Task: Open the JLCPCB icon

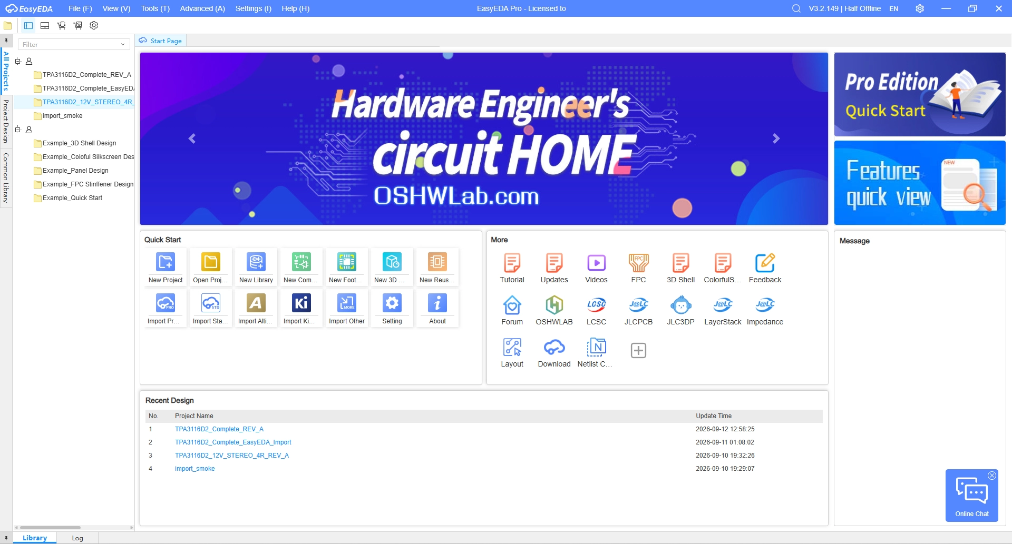Action: [x=639, y=305]
